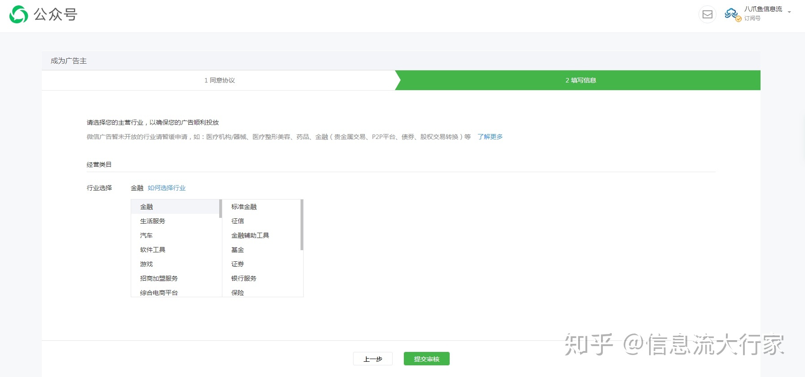
Task: Open the mail envelope notifications icon
Action: click(708, 14)
